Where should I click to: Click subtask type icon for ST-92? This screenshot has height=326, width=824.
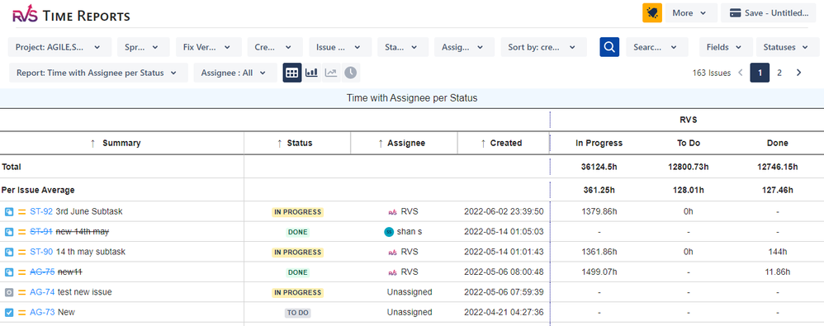(x=9, y=212)
